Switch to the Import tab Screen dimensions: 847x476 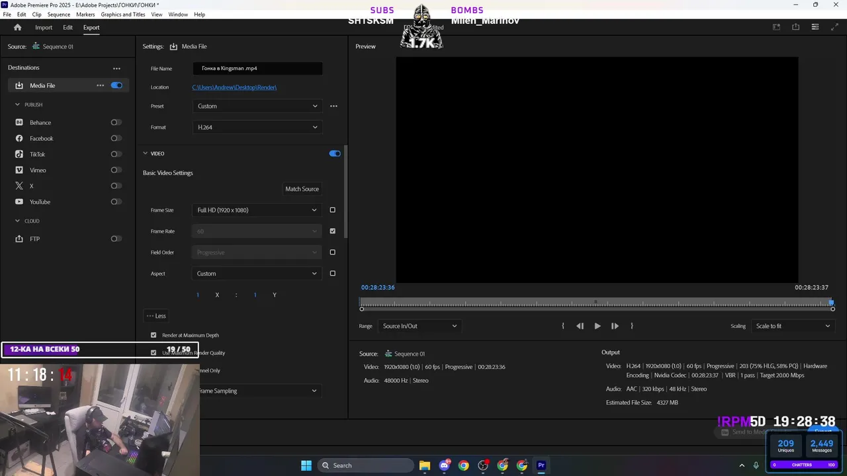coord(44,28)
